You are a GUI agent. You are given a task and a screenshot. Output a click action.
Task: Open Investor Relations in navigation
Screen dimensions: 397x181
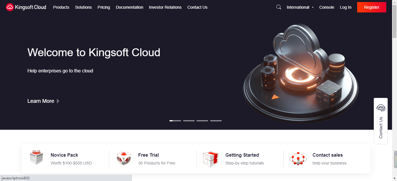point(165,7)
